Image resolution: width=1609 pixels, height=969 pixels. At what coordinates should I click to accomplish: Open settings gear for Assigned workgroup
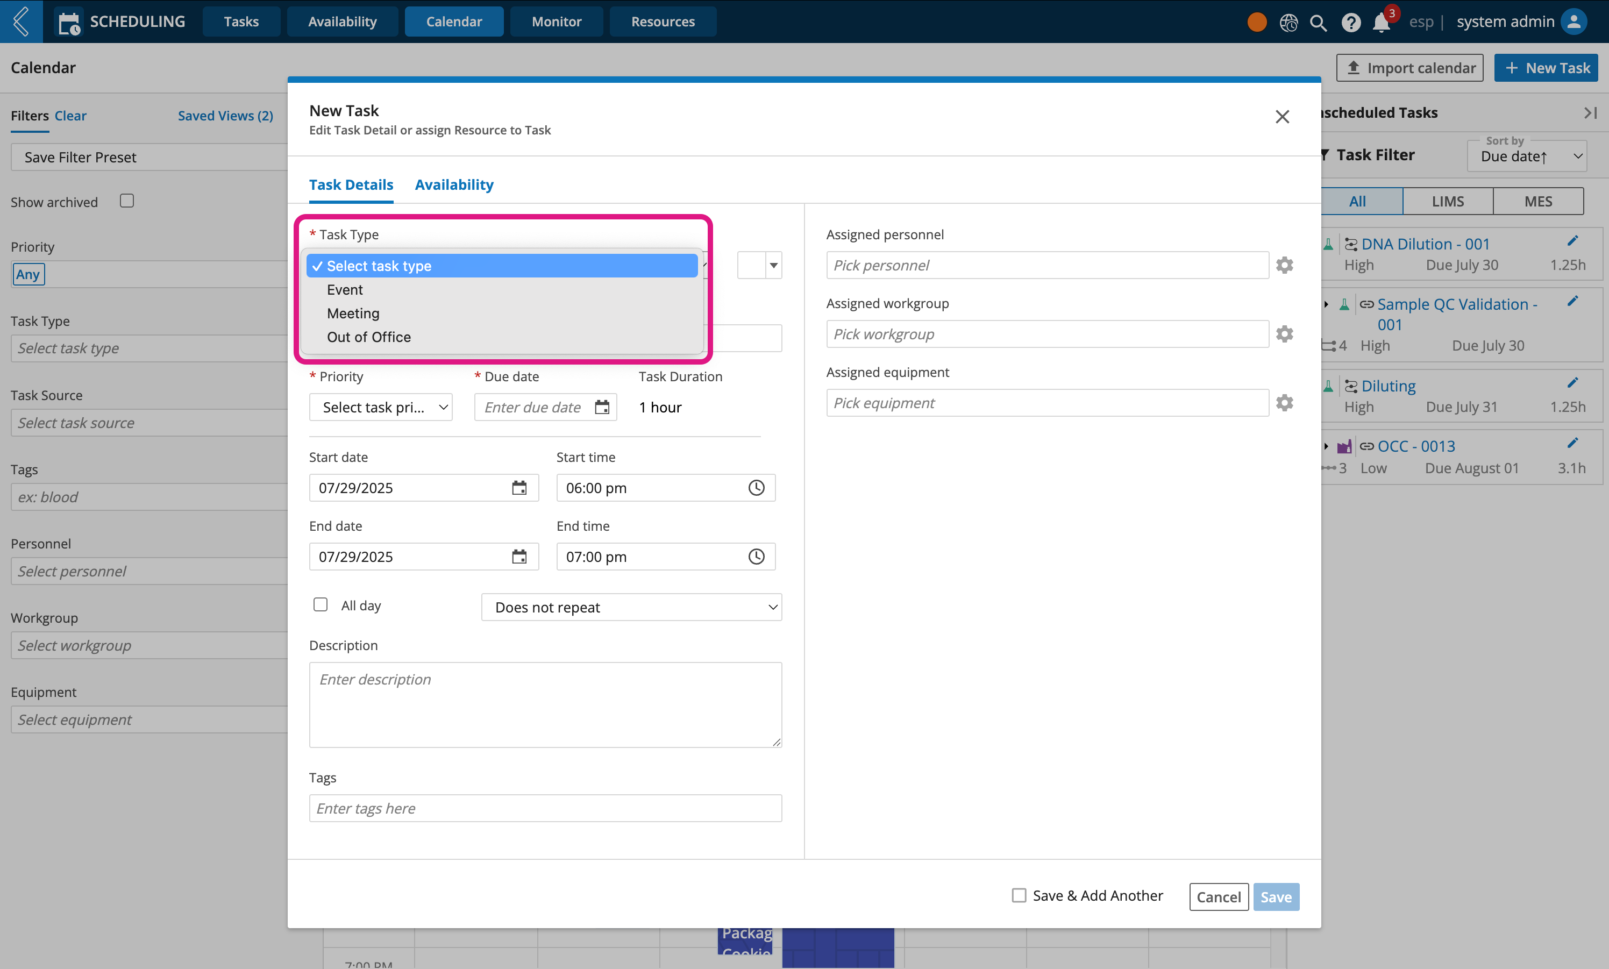point(1284,333)
